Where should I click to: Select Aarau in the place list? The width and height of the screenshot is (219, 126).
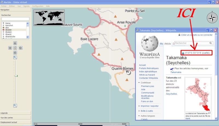[8, 23]
